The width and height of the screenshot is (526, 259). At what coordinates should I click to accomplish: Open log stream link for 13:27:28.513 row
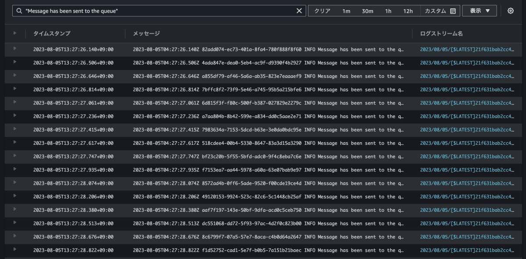(x=467, y=224)
